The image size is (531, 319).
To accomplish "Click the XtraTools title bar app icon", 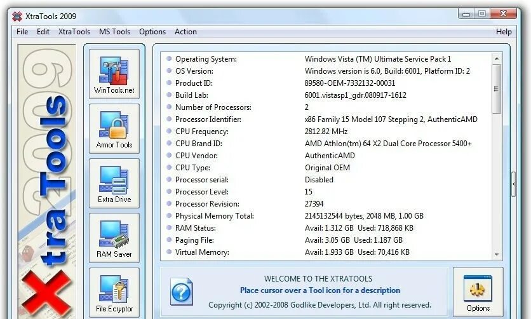I will 17,17.
